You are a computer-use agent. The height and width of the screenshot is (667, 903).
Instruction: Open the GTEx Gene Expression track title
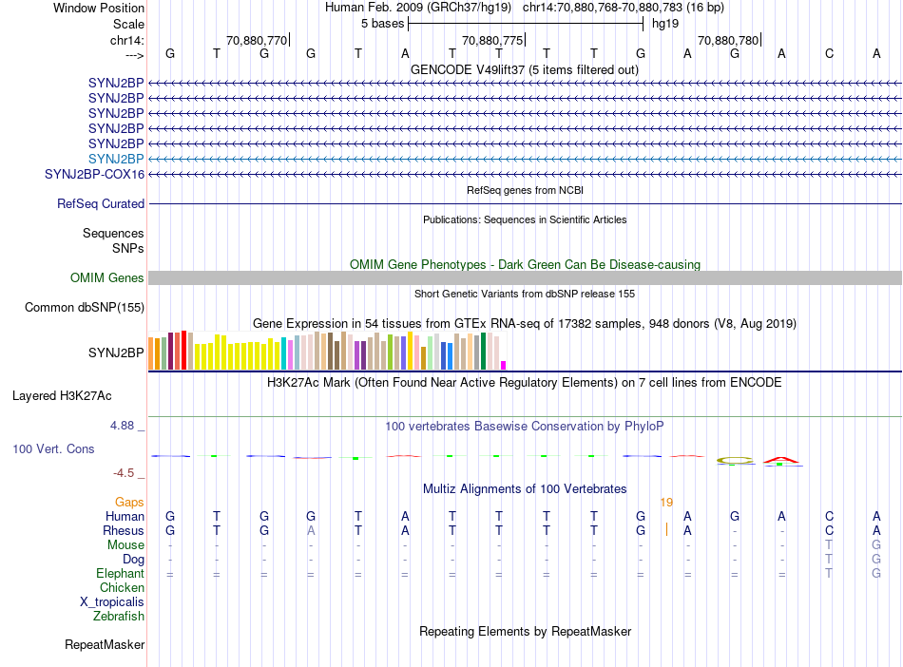[x=525, y=323]
